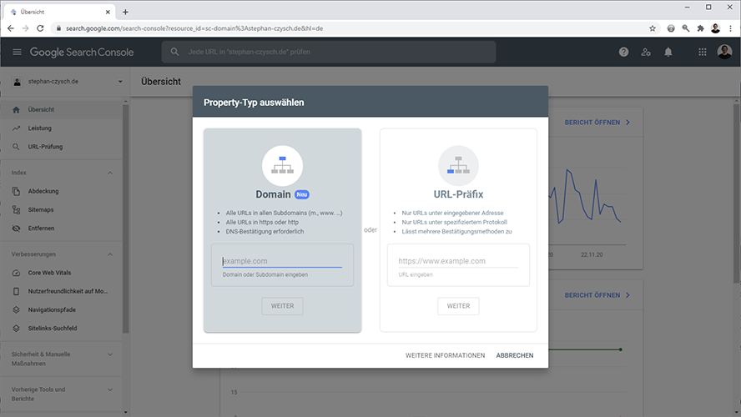Open a new browser tab
Image resolution: width=741 pixels, height=417 pixels.
tap(125, 13)
